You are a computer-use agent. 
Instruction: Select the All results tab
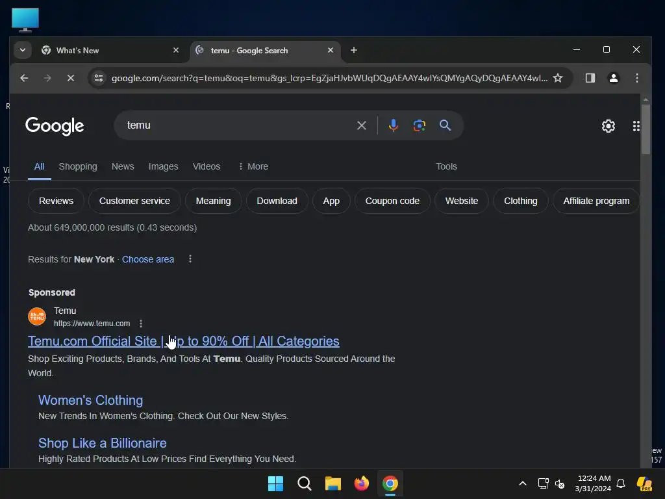point(40,166)
